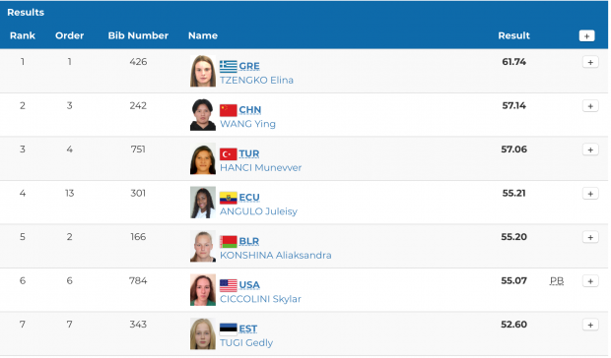Open athlete profile KONSHINA Aliaksandra
Image resolution: width=611 pixels, height=358 pixels.
point(276,256)
